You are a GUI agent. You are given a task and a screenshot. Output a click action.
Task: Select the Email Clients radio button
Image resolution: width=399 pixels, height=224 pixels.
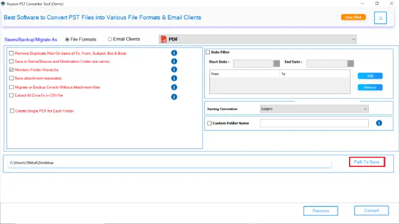tap(110, 39)
